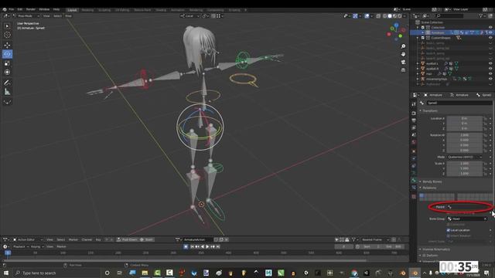The height and width of the screenshot is (278, 495).
Task: Open the outliner filter funnel icon
Action: click(480, 15)
